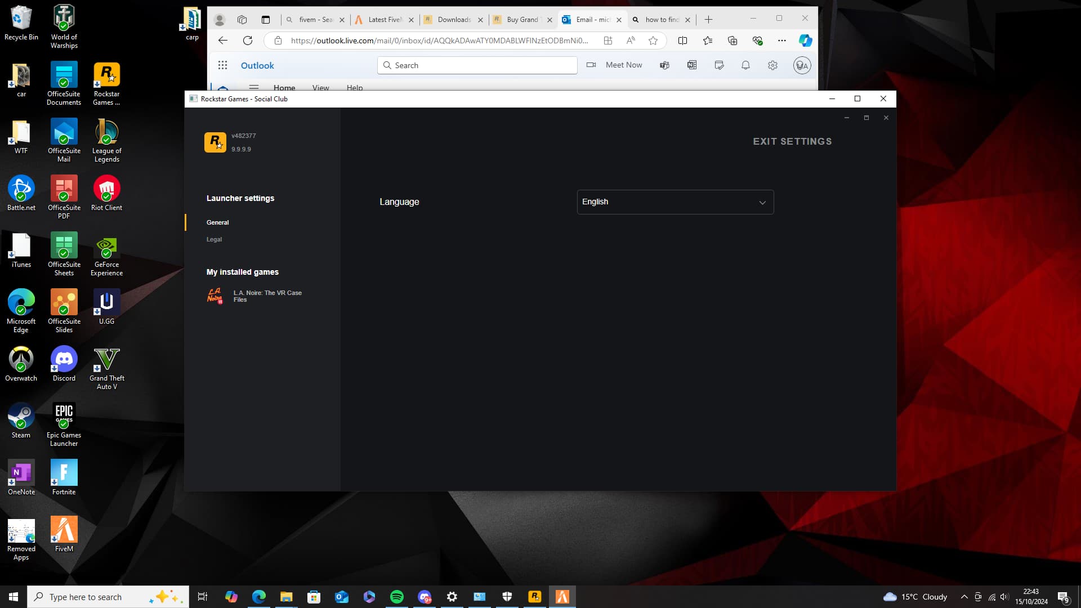Open the Windows Start menu
1081x608 pixels.
[14, 597]
